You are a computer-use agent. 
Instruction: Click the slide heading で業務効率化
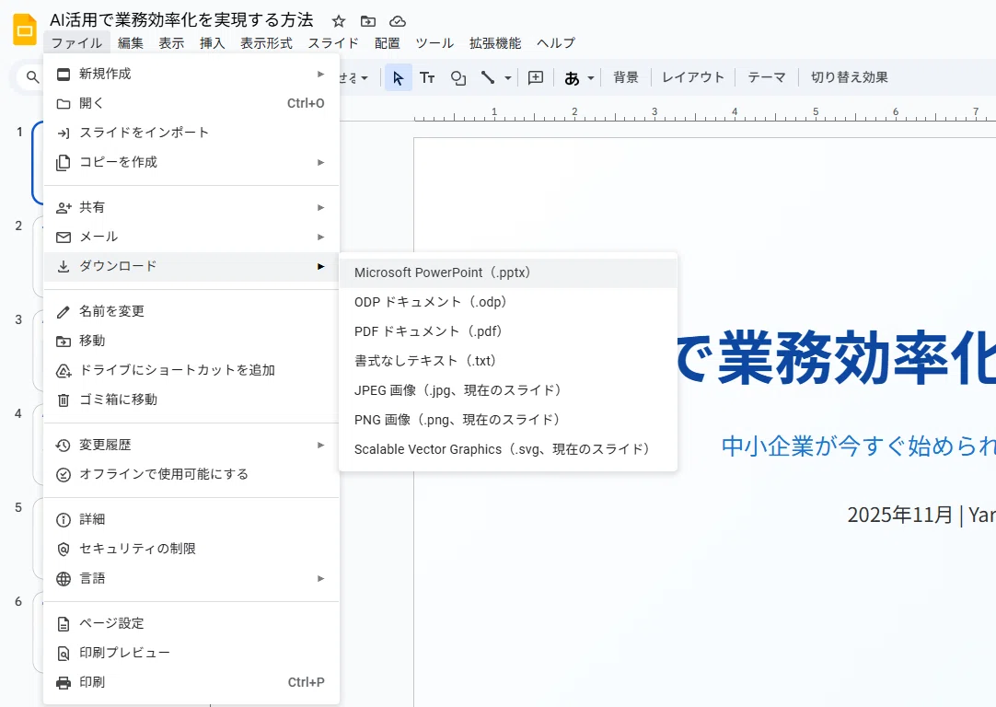coord(836,357)
